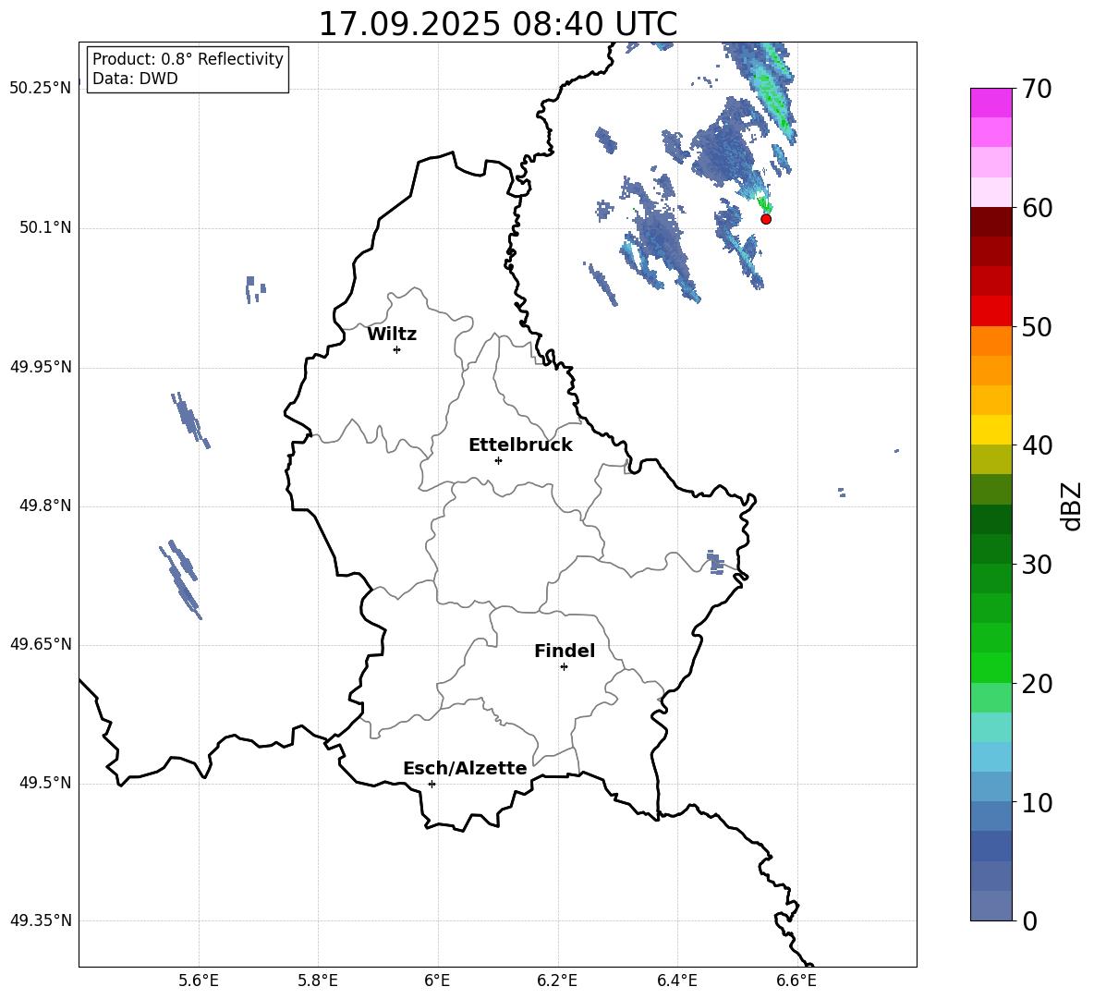Click the Product: 0.8° Reflectivity text
1094x999 pixels.
[x=188, y=59]
